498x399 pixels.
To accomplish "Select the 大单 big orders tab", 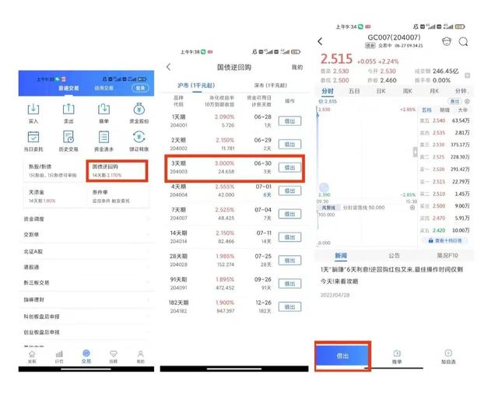I will [x=463, y=110].
